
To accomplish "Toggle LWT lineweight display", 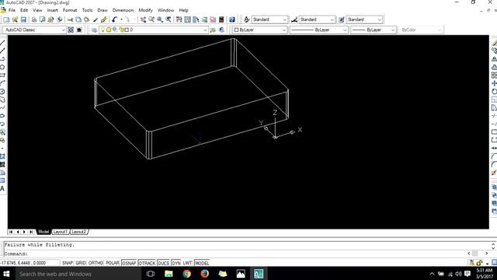I will [x=187, y=263].
